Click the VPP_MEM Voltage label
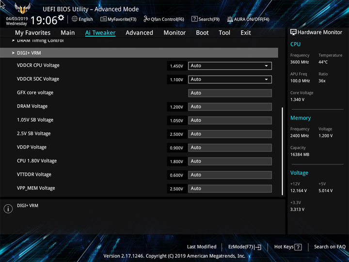Viewport: 349px width, 262px height. [36, 188]
